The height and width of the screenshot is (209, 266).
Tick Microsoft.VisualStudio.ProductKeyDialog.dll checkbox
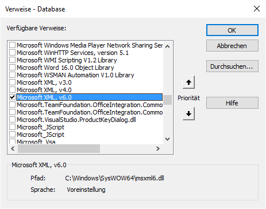click(13, 120)
